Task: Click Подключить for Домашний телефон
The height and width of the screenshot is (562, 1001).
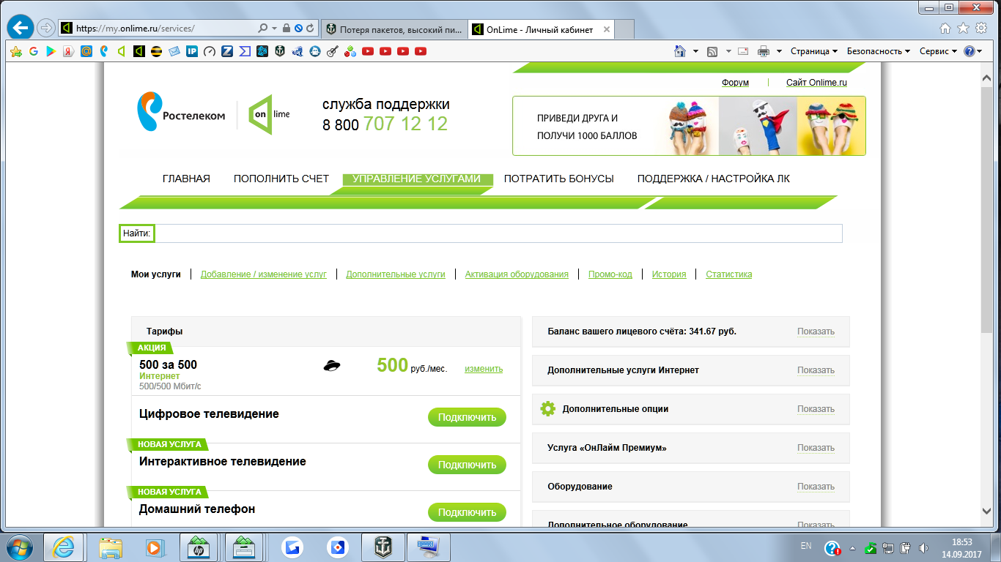Action: (x=467, y=512)
